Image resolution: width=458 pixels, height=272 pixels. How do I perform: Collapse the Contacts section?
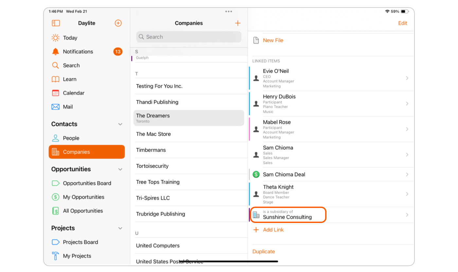(x=120, y=124)
